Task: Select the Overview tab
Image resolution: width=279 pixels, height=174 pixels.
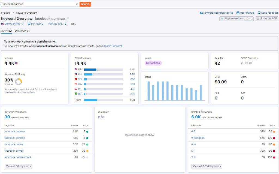Action: tap(7, 31)
